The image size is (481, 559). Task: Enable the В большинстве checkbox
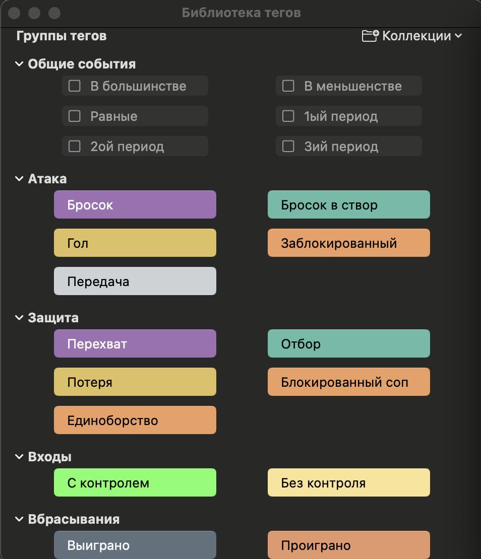tap(75, 86)
